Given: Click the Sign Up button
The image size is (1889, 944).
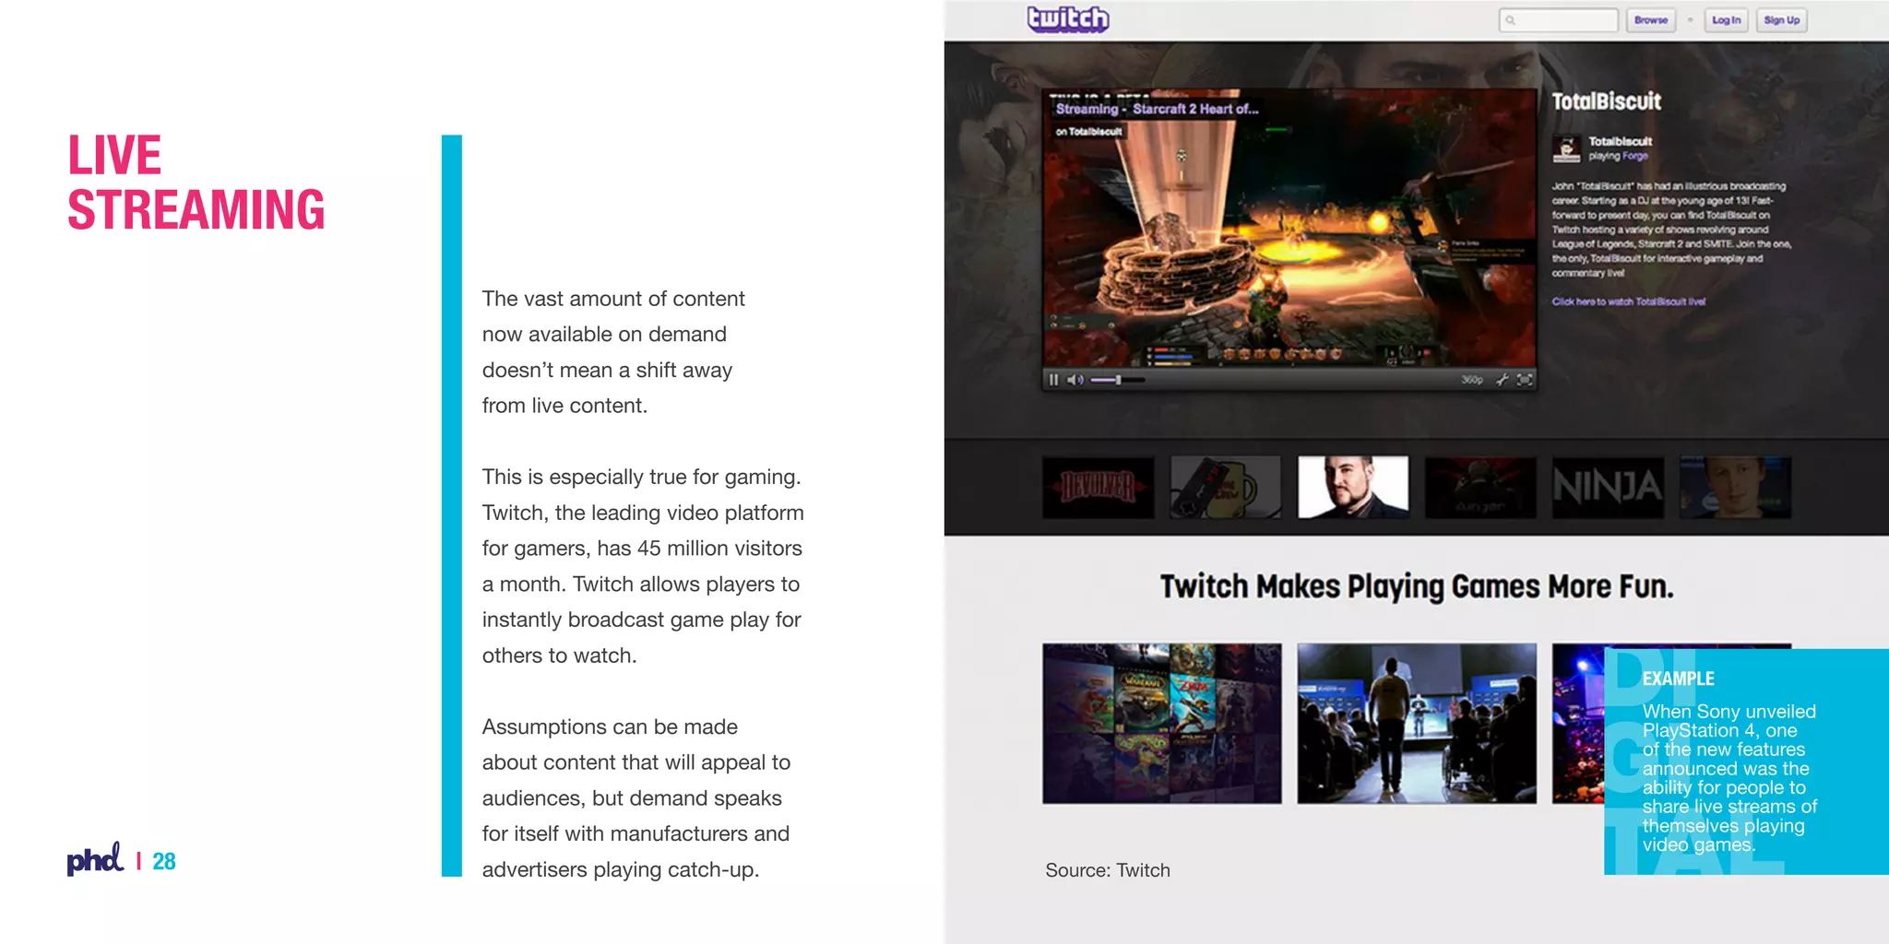Looking at the screenshot, I should (x=1781, y=20).
